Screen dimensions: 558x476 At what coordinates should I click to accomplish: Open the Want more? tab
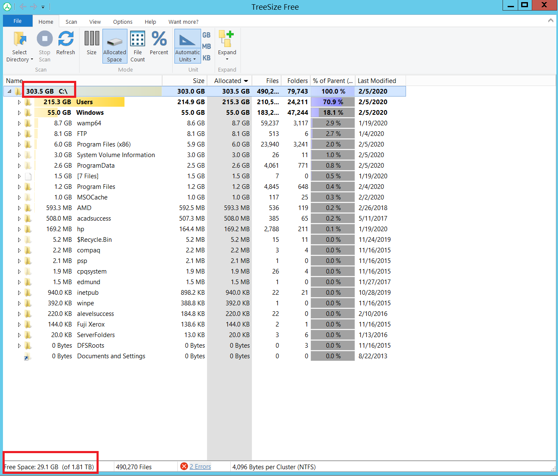[x=183, y=22]
